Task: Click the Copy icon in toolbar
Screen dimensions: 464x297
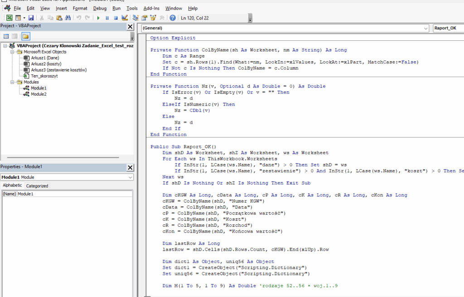Action: click(x=51, y=18)
